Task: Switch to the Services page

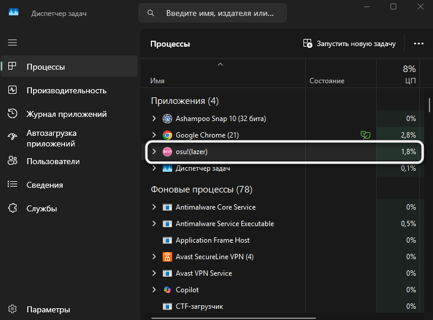Action: point(41,208)
